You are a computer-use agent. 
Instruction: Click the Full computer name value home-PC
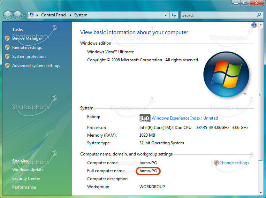(x=148, y=171)
